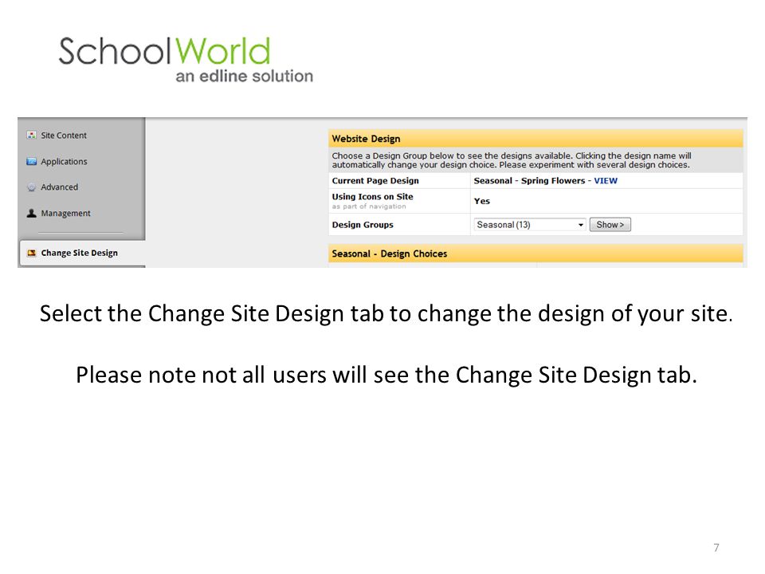Open the Advanced tab

(60, 187)
